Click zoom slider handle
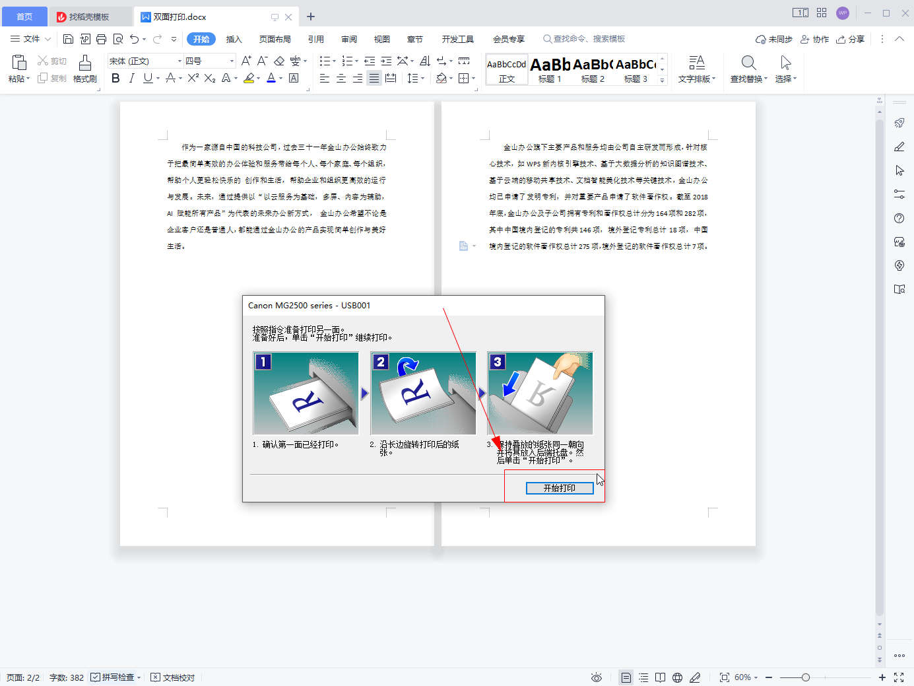The height and width of the screenshot is (686, 914). coord(806,677)
